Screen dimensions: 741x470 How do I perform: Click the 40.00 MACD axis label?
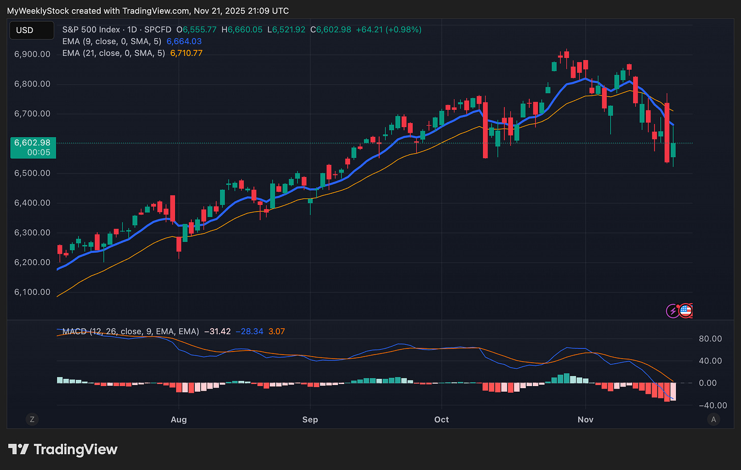coord(710,361)
